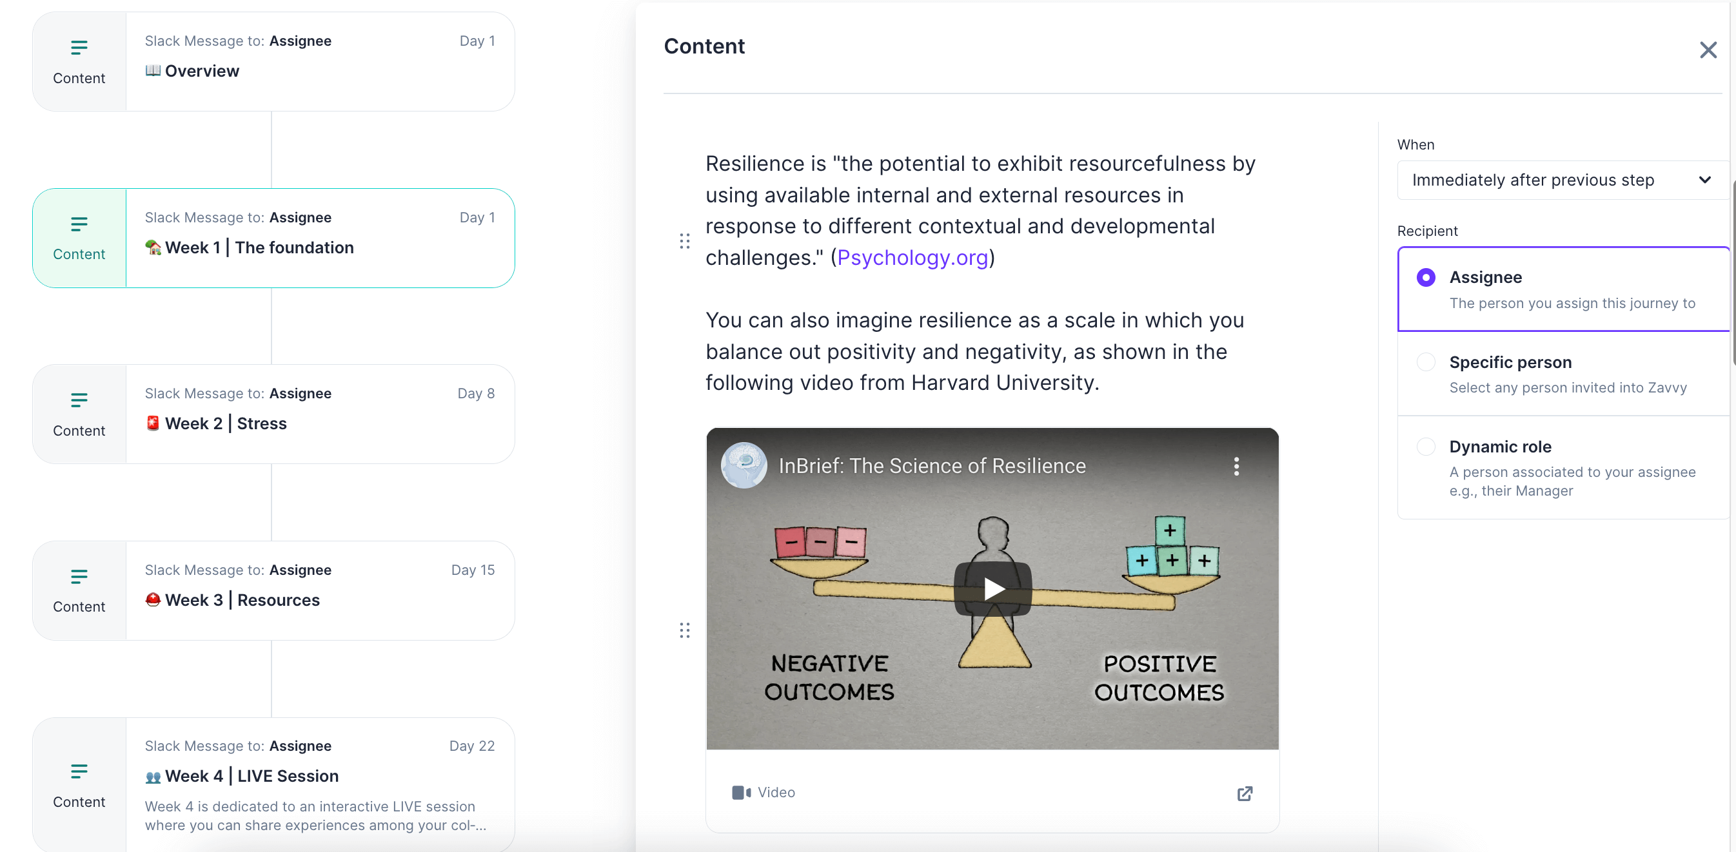Open the Week 1 The foundation step
The height and width of the screenshot is (852, 1736).
coord(294,248)
